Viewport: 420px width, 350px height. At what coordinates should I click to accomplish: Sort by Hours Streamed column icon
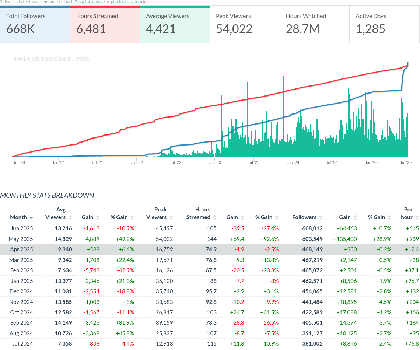tap(214, 217)
